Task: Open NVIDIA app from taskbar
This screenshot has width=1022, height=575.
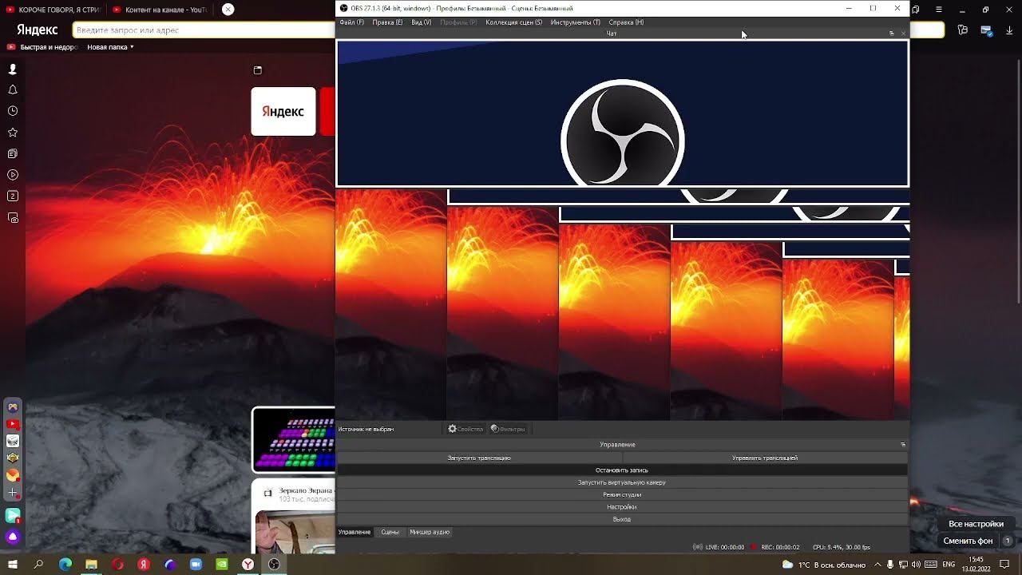Action: (x=222, y=565)
